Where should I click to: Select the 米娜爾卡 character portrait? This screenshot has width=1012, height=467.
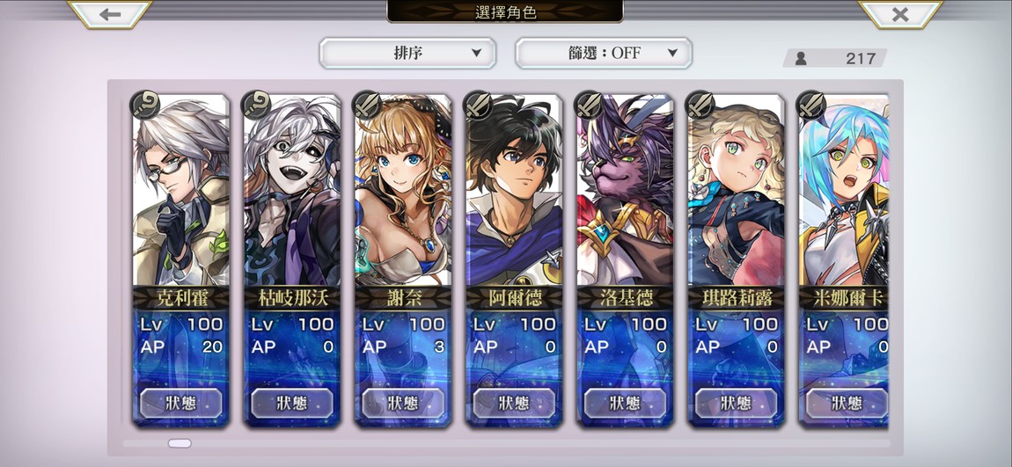844,190
